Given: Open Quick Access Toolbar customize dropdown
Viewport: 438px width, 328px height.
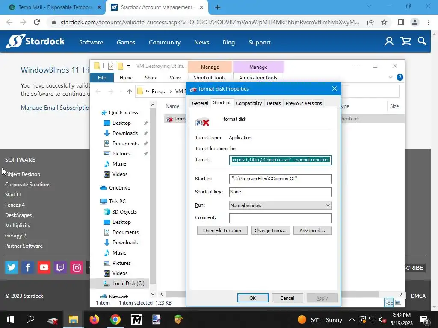Looking at the screenshot, I should point(128,66).
